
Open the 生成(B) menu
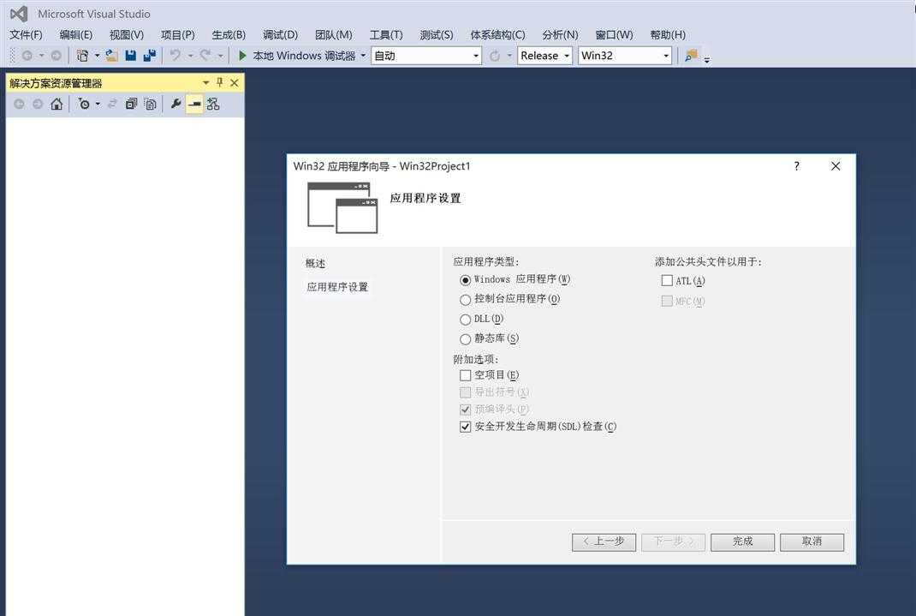229,34
